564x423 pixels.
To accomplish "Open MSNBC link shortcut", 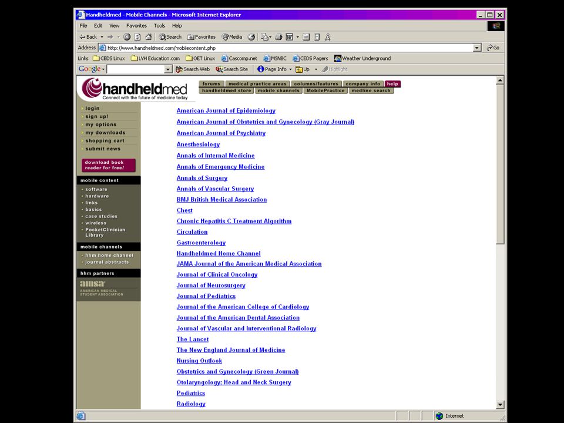I will (x=275, y=58).
